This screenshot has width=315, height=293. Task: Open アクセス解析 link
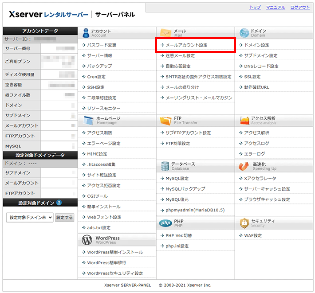pos(256,133)
